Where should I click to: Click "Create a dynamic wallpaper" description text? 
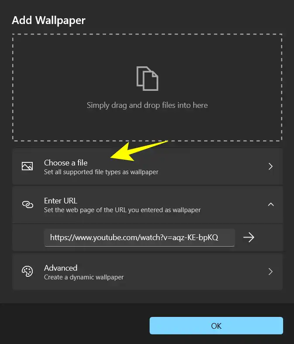click(84, 277)
